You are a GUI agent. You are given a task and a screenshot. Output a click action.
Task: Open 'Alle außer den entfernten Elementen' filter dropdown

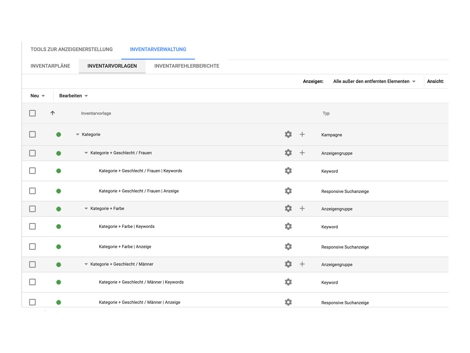coord(374,81)
